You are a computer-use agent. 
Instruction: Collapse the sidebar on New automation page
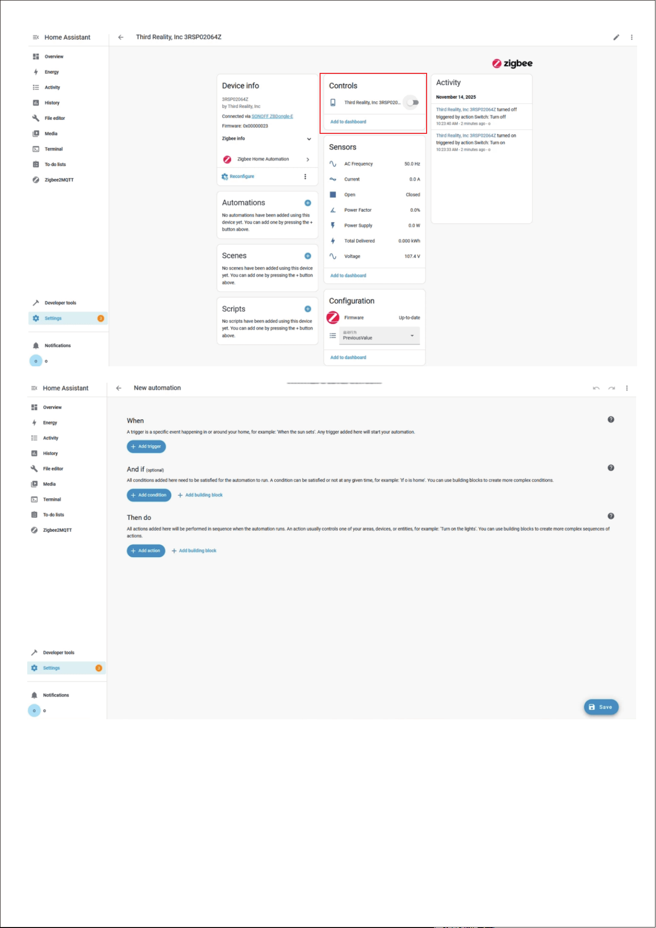click(x=34, y=388)
